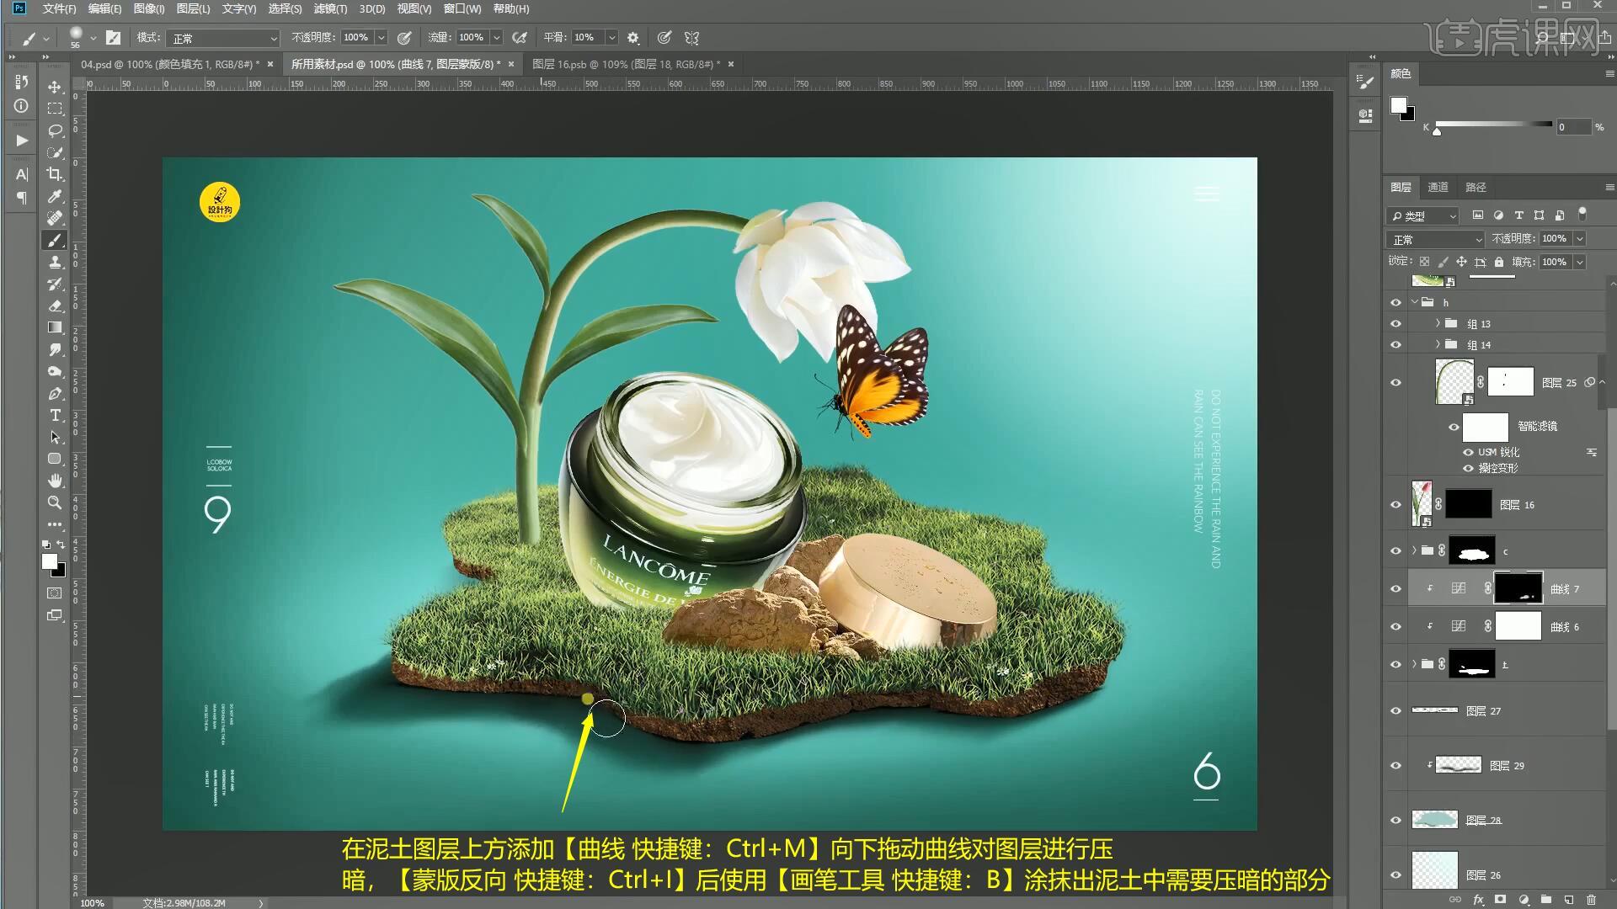Open the Actions play panel icon
The image size is (1617, 909).
coord(21,141)
